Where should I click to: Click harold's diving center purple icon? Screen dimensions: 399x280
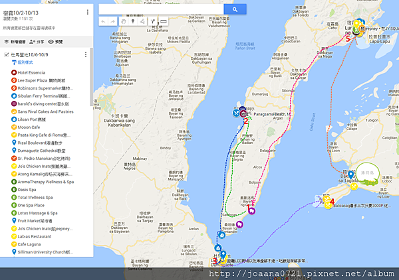pos(14,104)
